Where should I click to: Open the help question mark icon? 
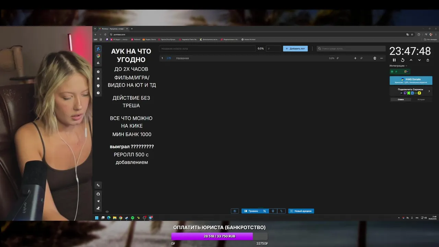98,93
